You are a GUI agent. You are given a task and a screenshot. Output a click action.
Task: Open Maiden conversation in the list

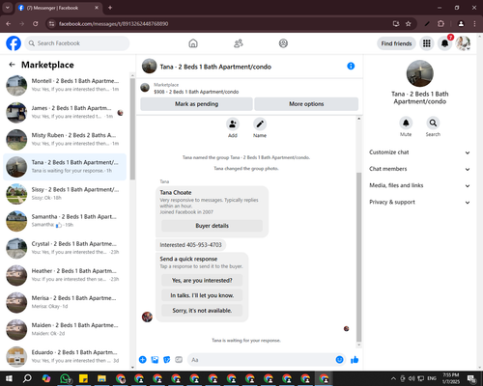pos(65,330)
